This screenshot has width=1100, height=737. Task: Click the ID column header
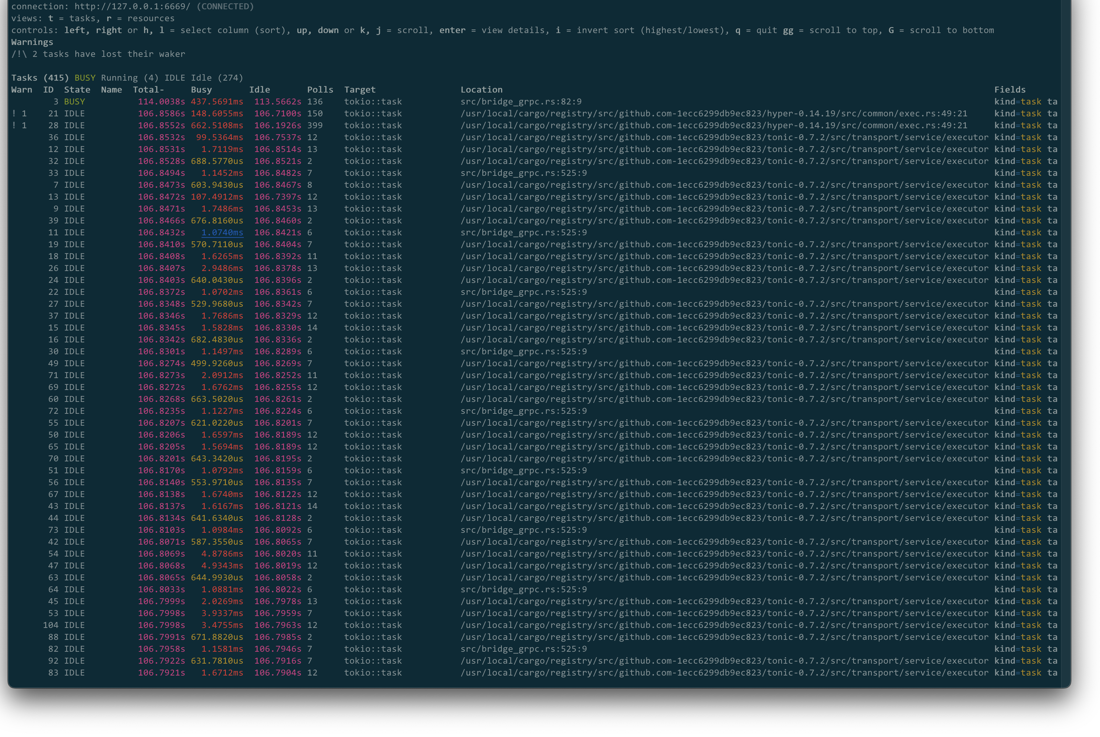click(48, 89)
